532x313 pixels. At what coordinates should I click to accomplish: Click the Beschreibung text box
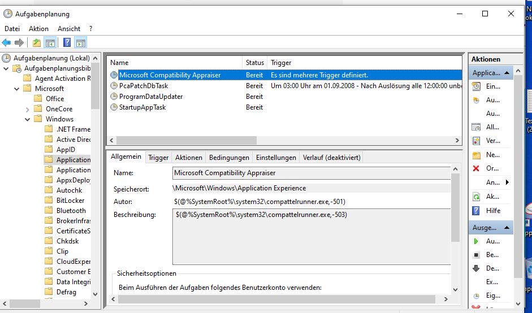(x=312, y=237)
